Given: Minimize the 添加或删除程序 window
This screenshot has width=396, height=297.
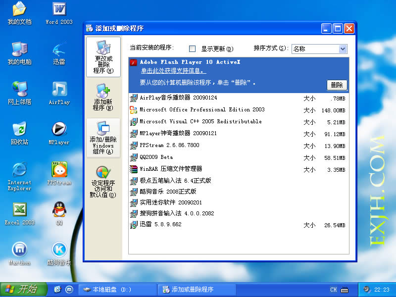Looking at the screenshot, I should [326, 29].
